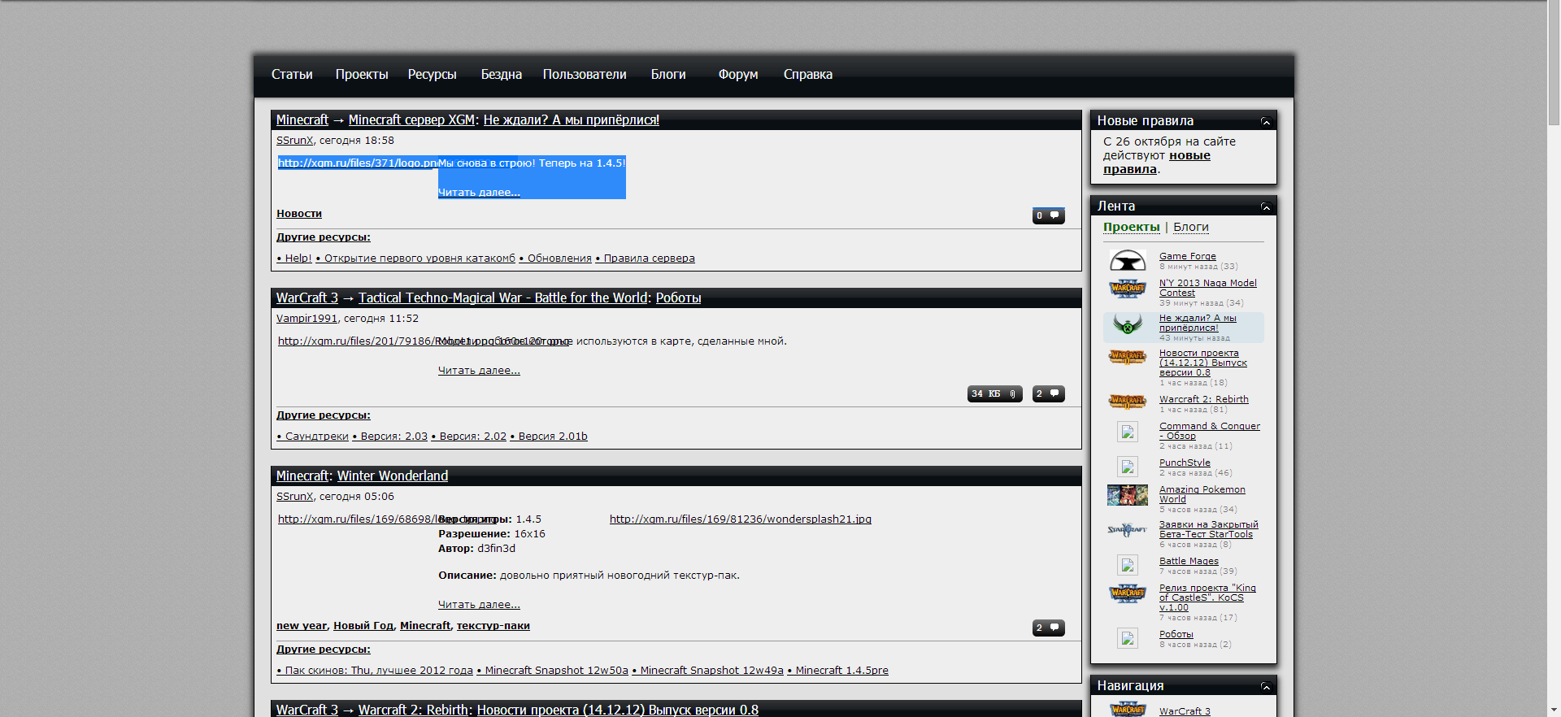Open the Статьи menu

[292, 75]
